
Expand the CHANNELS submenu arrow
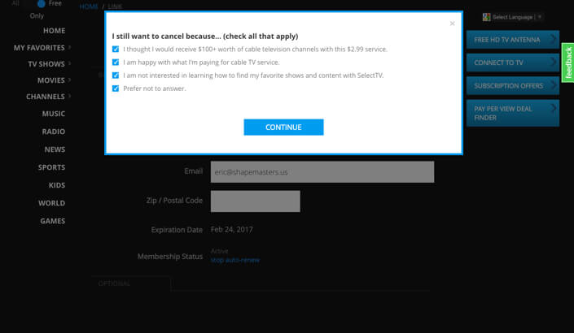point(69,96)
